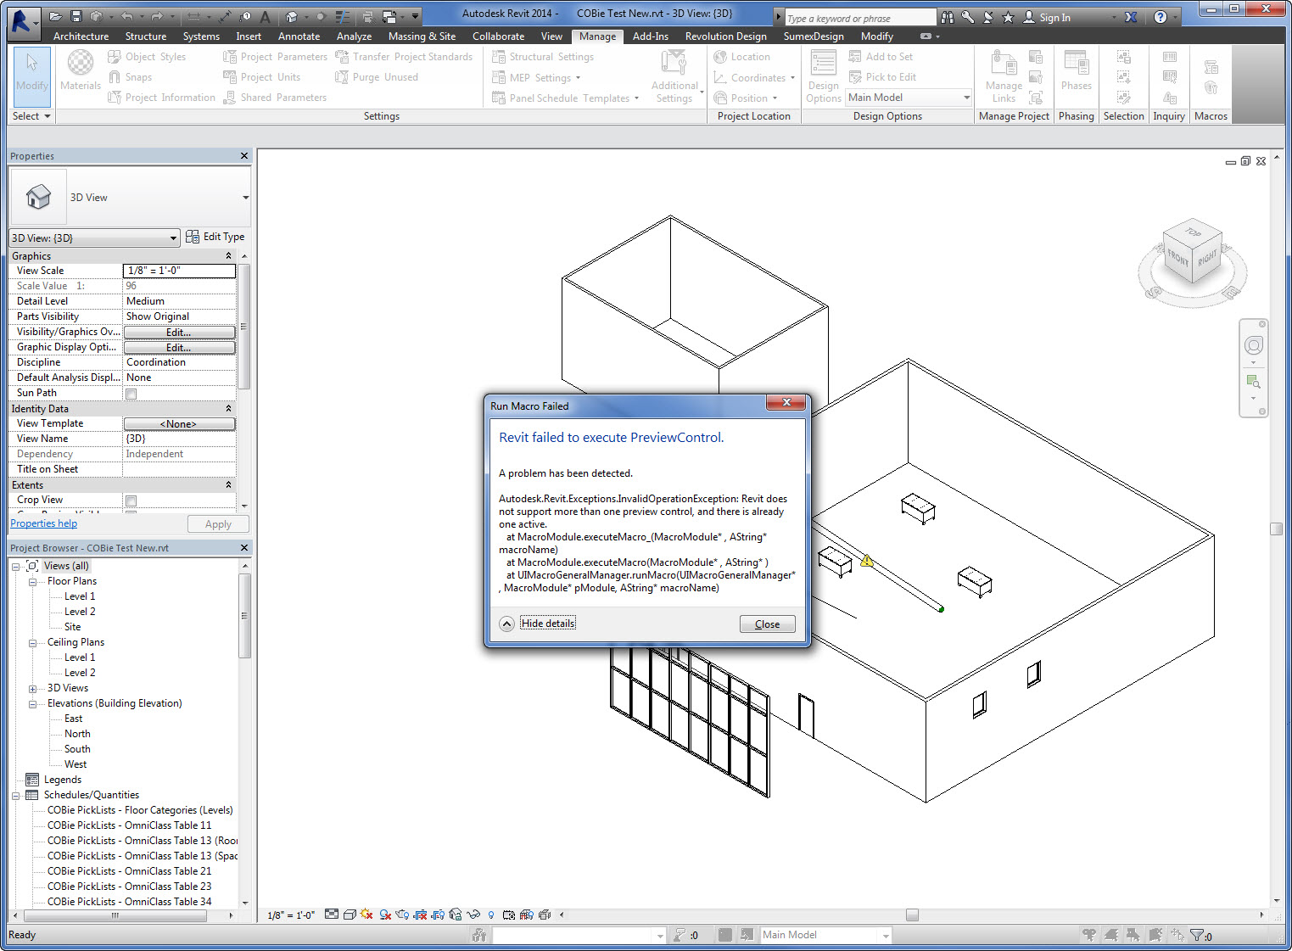Click the Transfer Project Standards icon

point(342,56)
